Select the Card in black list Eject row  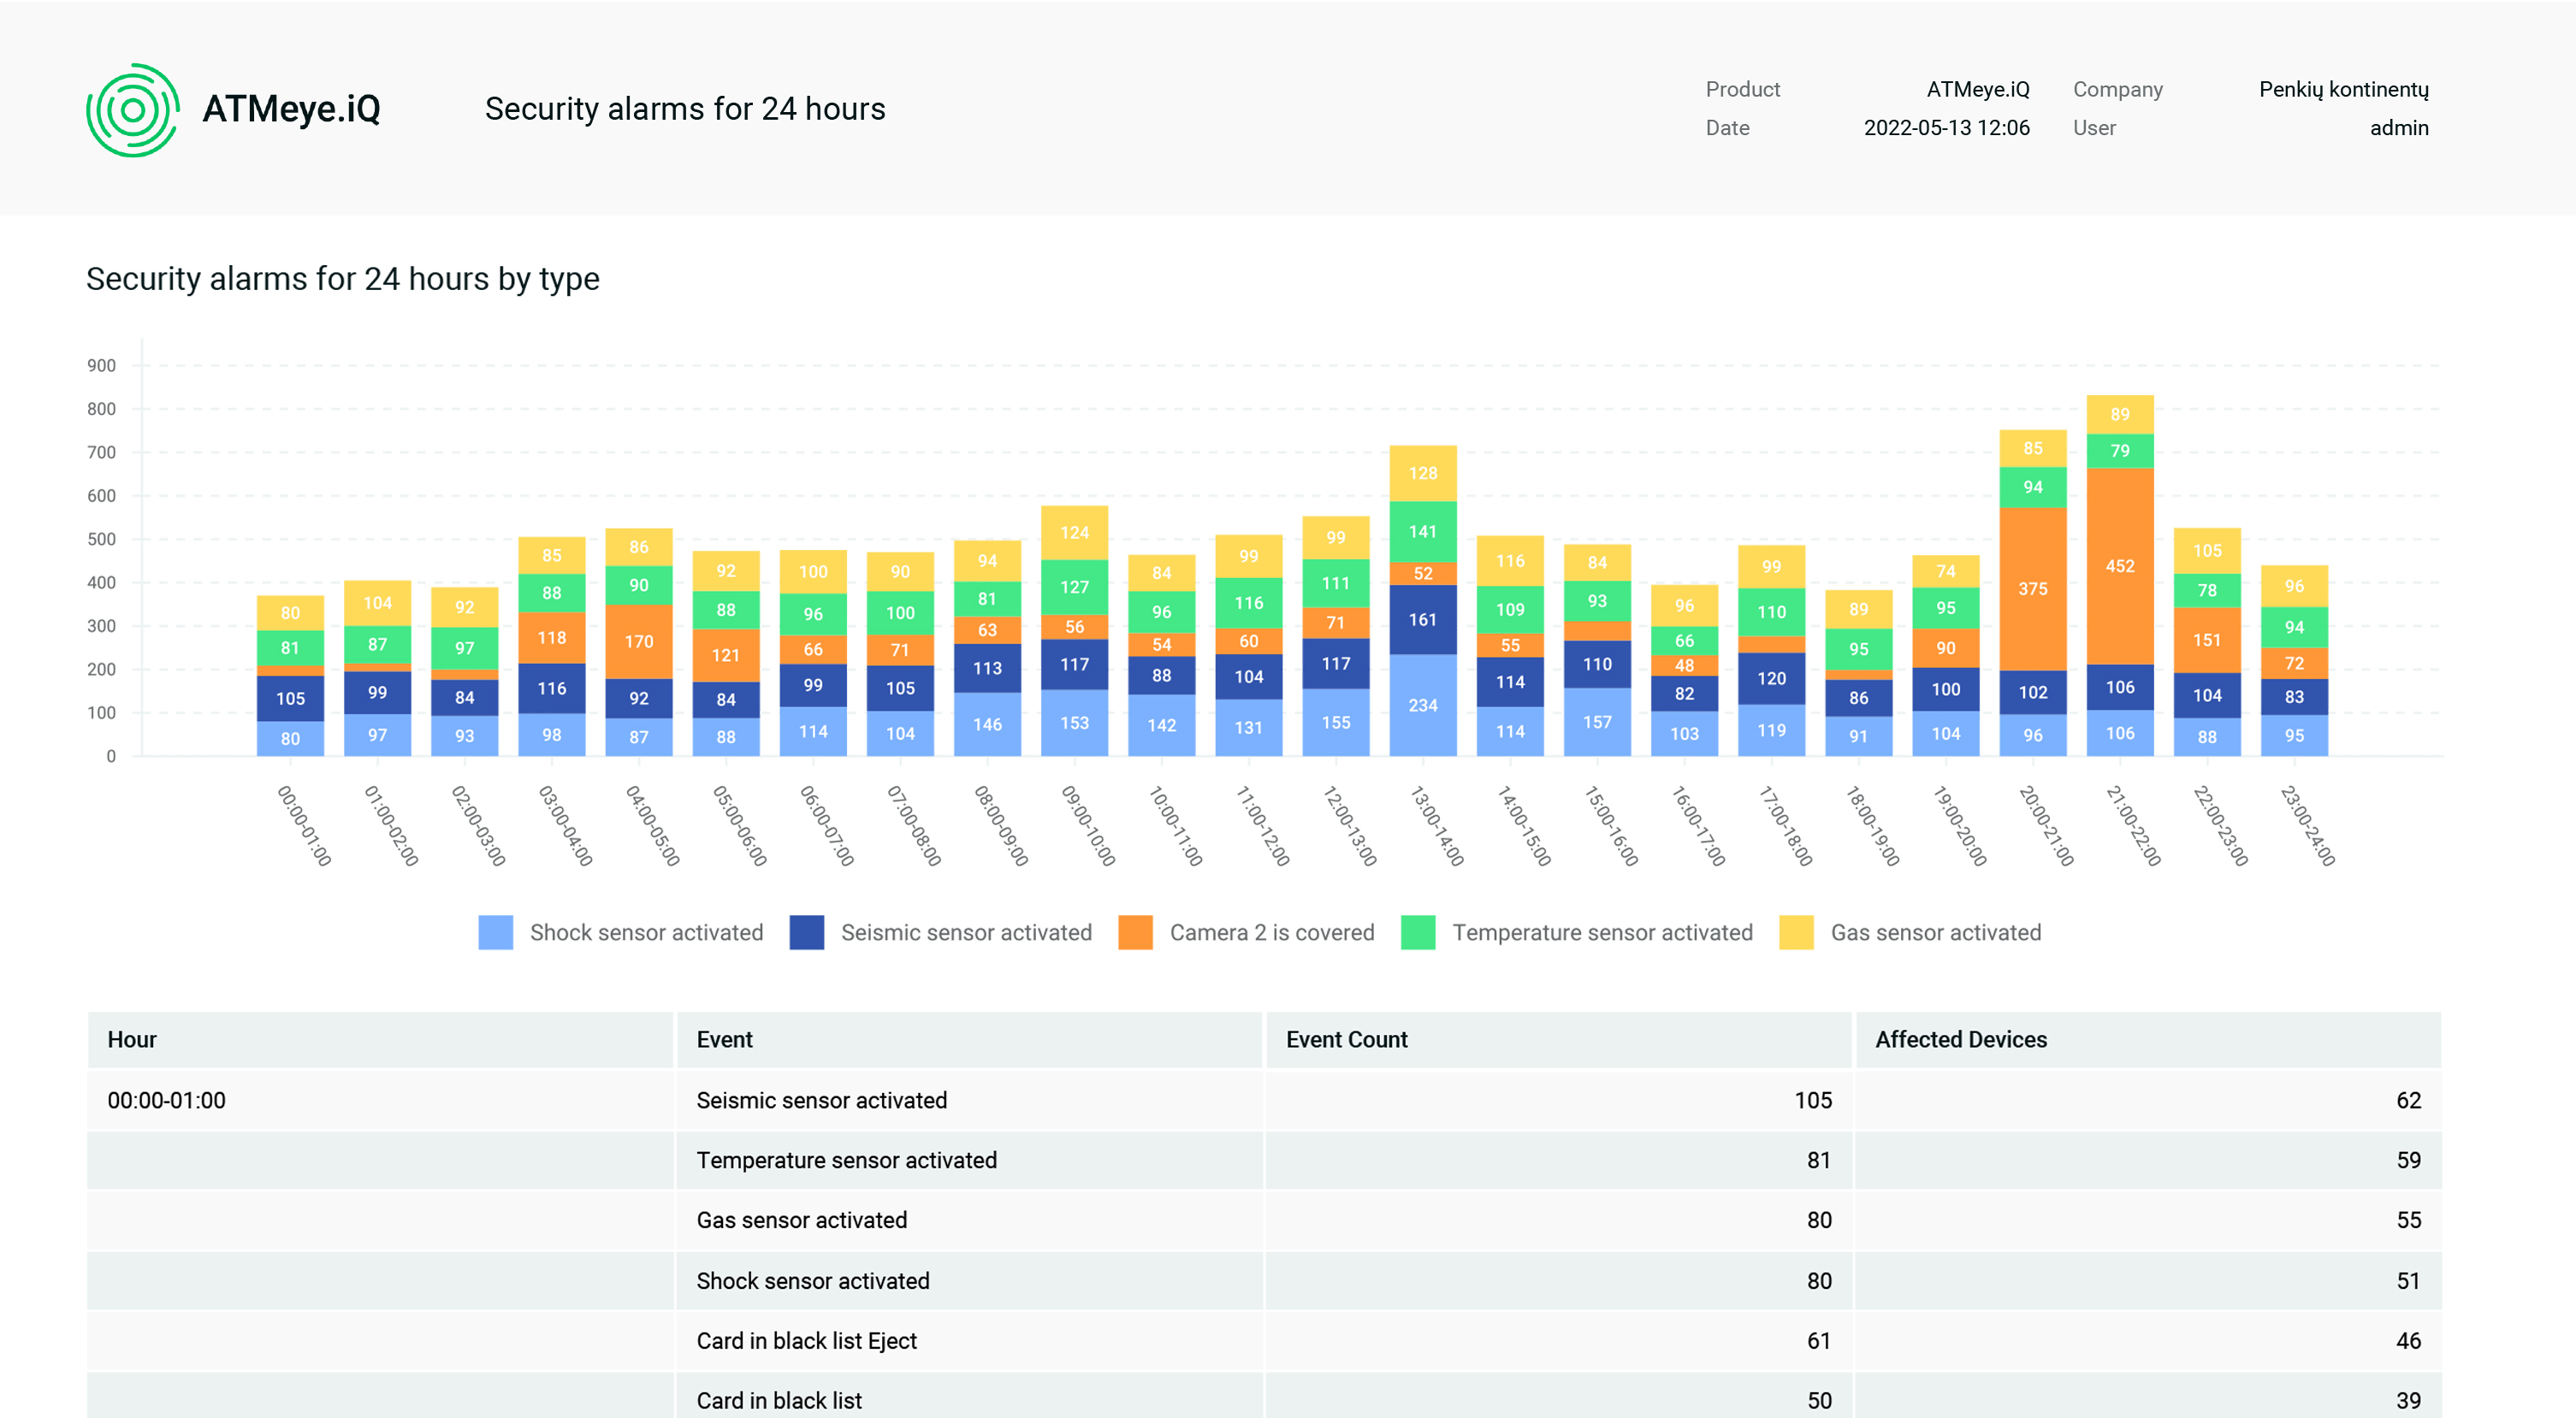806,1340
